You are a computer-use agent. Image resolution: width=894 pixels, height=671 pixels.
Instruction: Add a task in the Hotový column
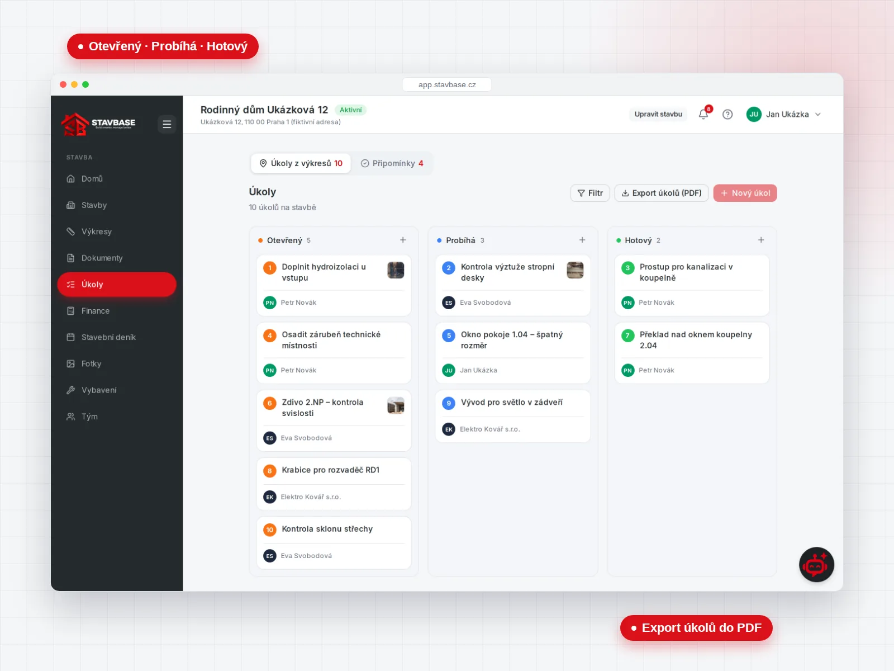761,240
